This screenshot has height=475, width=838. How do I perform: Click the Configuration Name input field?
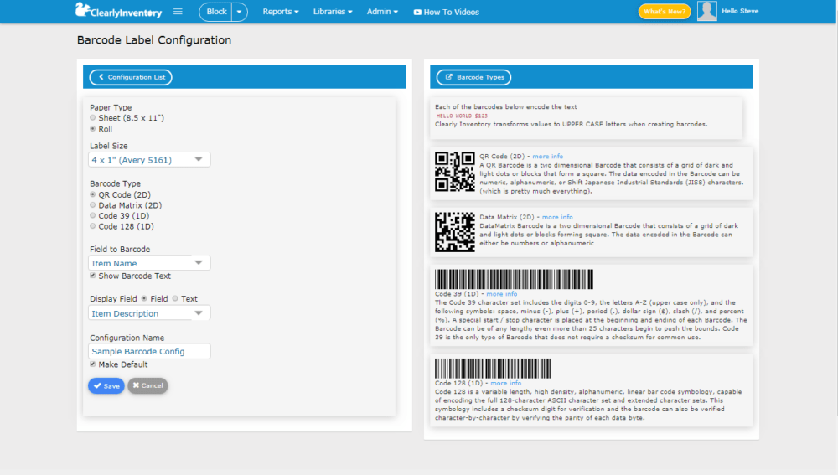pos(149,351)
